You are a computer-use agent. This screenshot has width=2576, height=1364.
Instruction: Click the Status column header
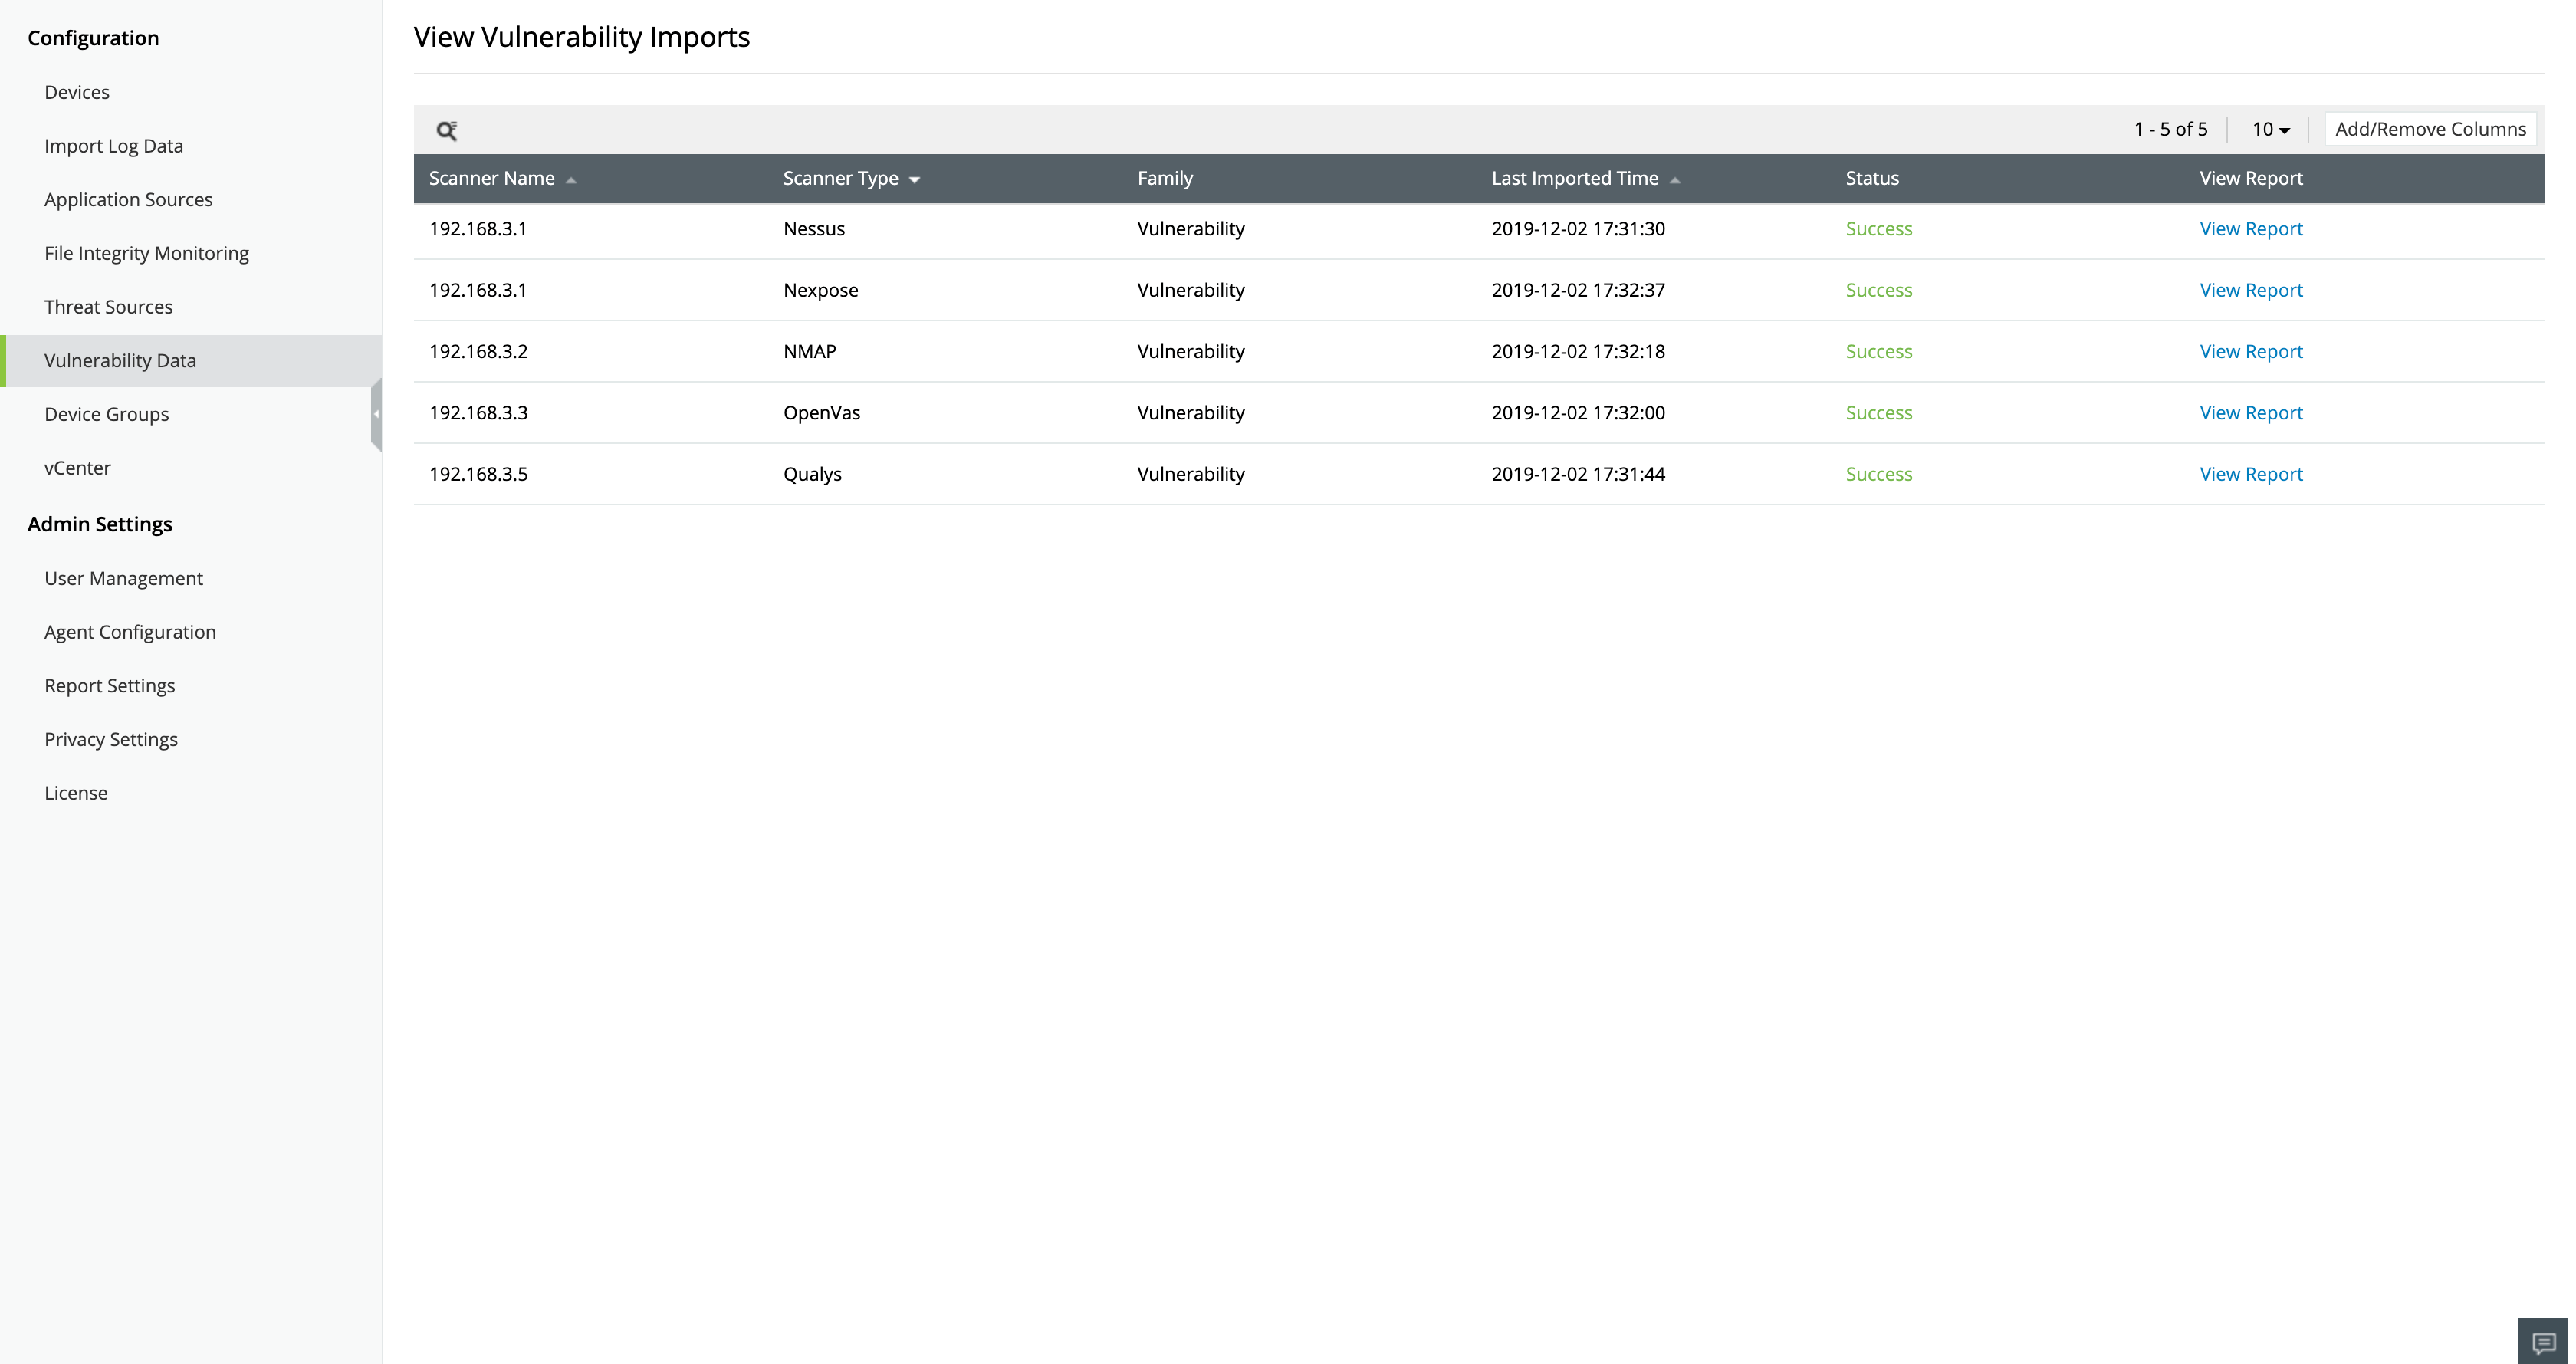[x=1871, y=178]
